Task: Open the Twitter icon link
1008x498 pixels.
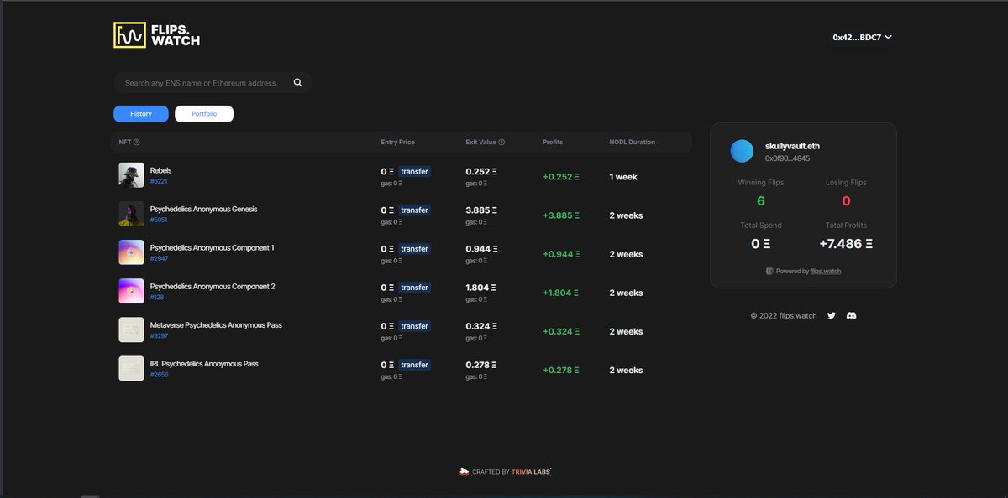Action: (x=832, y=316)
